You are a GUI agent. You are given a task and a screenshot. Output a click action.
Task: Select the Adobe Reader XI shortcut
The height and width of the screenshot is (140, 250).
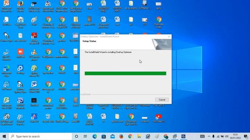coord(34,38)
